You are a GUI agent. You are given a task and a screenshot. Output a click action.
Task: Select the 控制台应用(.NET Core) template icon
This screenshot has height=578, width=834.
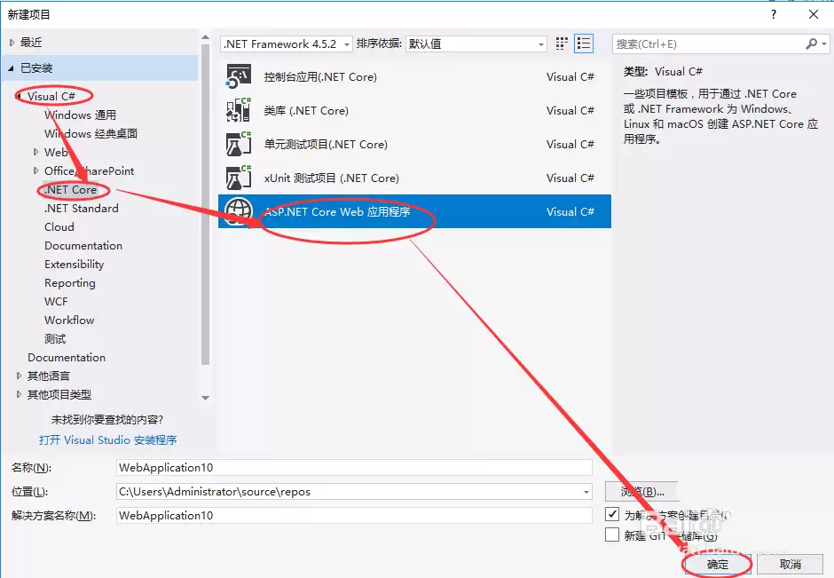pos(240,76)
